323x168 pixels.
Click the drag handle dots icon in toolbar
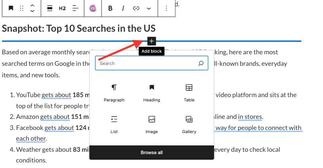tap(22, 8)
